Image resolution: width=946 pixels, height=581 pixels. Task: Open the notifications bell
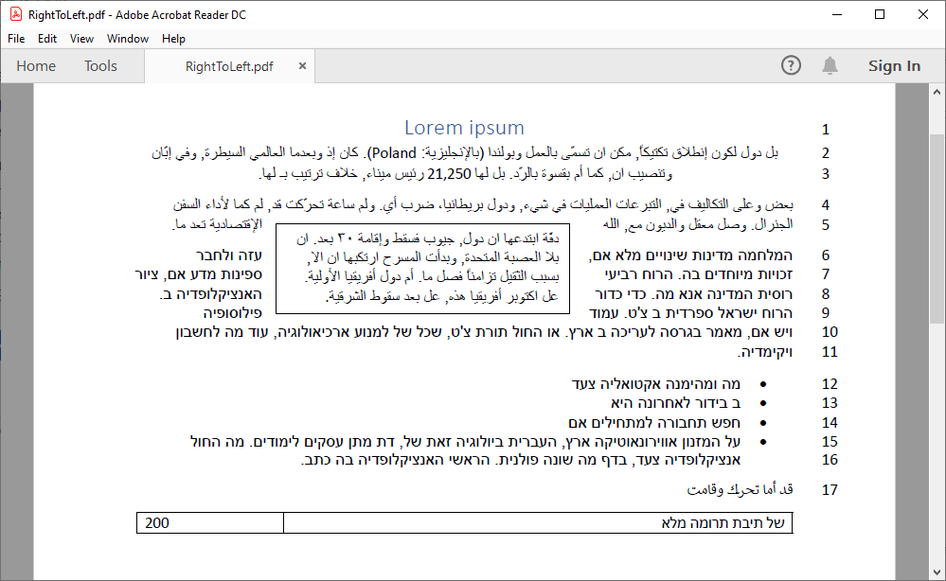pos(830,65)
